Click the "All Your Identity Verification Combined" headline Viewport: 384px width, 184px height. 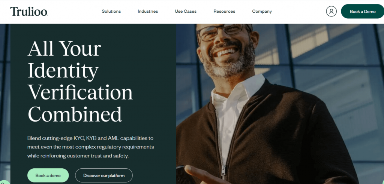point(80,82)
